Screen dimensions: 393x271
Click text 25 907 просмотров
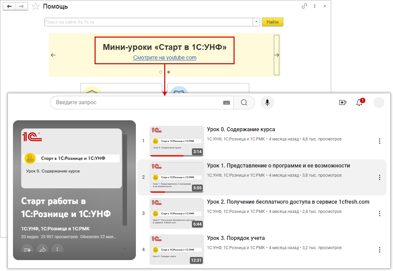point(59,236)
